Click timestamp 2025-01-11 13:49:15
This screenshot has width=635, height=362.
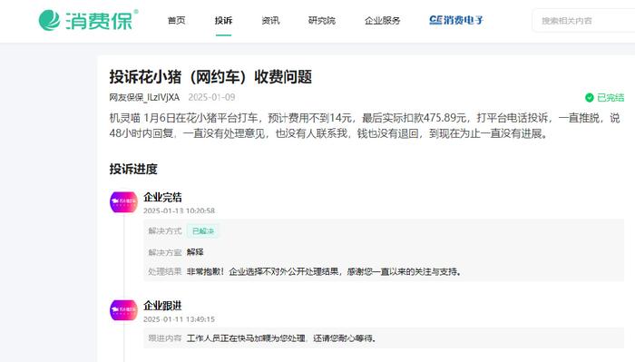point(179,319)
